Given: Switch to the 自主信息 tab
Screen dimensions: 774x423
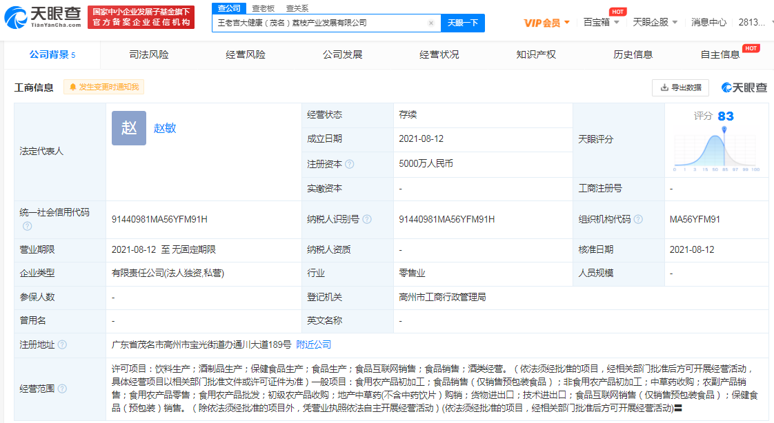Looking at the screenshot, I should click(x=720, y=54).
